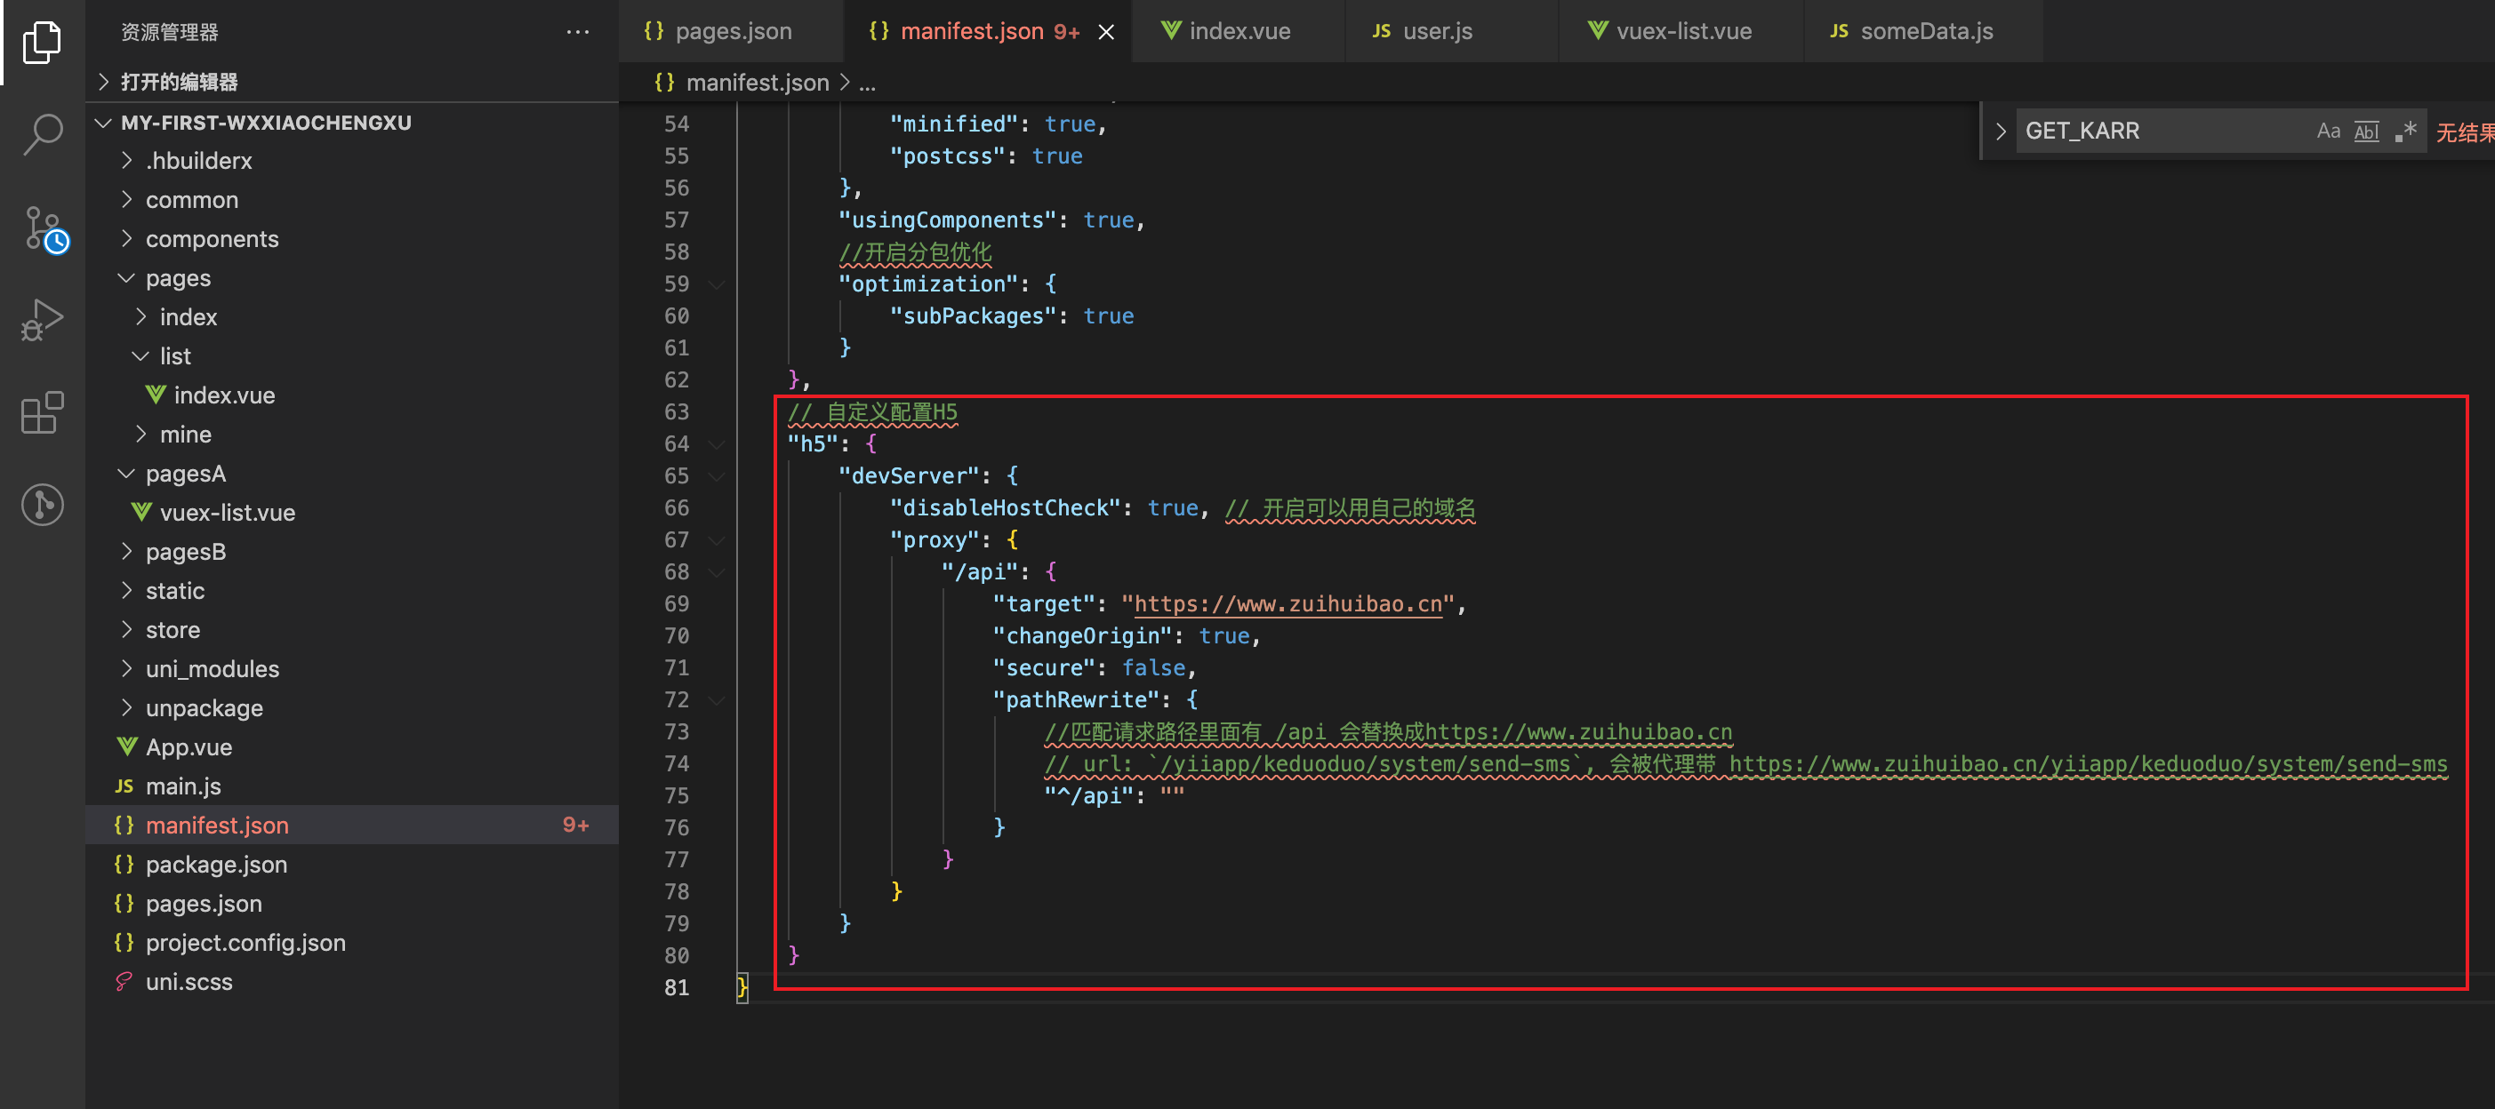The image size is (2495, 1109).
Task: Open pages.json in the file tree
Action: [x=351, y=903]
